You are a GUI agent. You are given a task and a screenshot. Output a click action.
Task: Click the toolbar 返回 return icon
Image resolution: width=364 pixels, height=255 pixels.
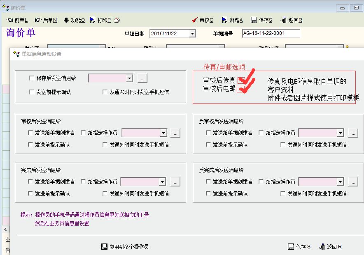(283, 20)
